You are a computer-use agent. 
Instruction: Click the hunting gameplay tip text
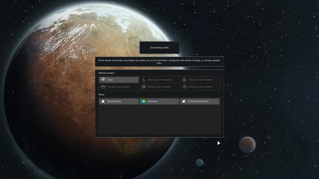(159, 62)
